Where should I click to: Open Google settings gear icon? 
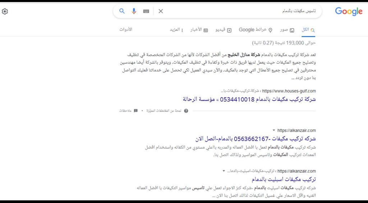[5, 11]
